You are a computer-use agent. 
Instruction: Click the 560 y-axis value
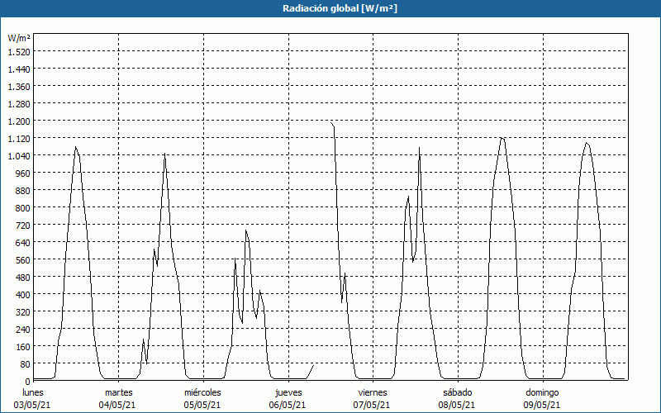23,260
